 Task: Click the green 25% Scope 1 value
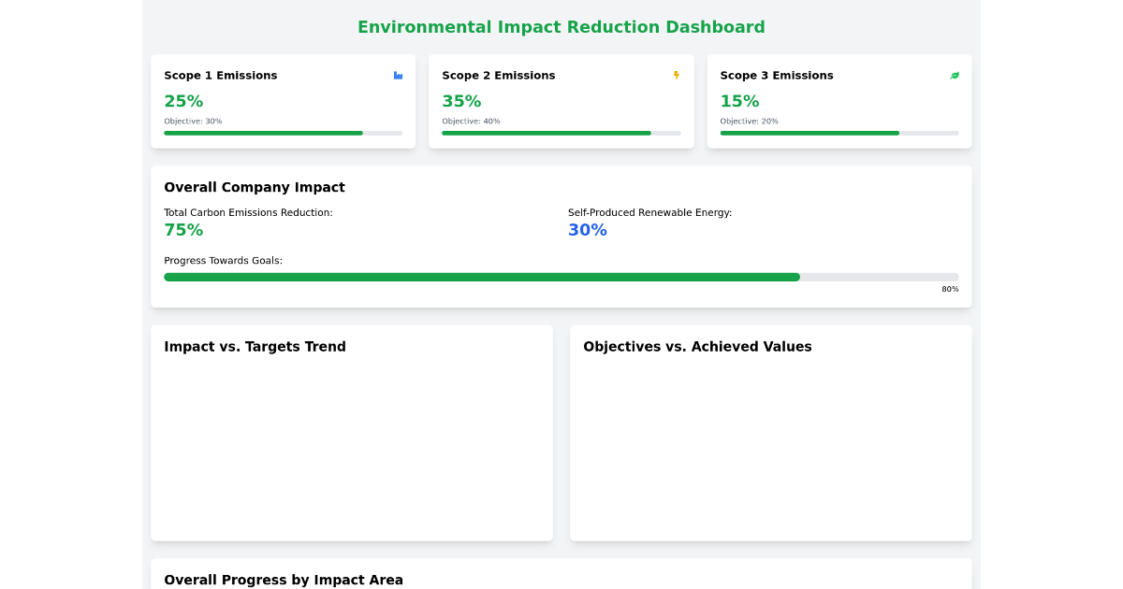[183, 100]
